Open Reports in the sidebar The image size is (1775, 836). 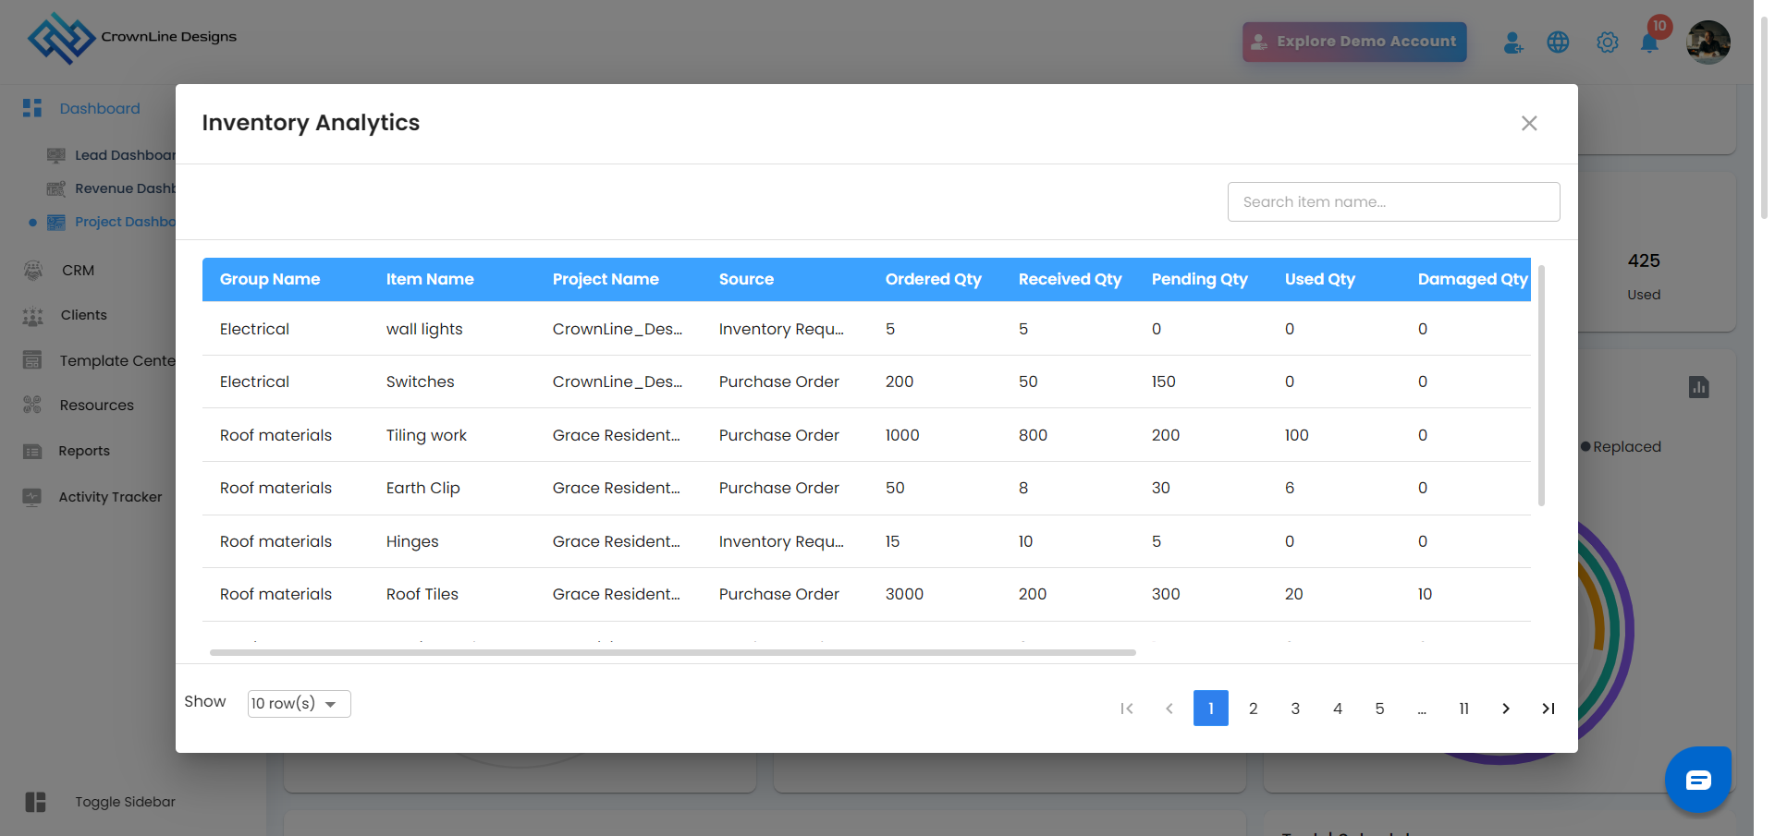[x=84, y=451]
